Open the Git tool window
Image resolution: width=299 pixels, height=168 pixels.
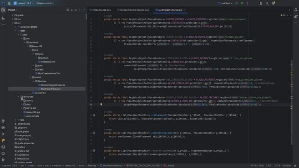[x=3, y=160]
